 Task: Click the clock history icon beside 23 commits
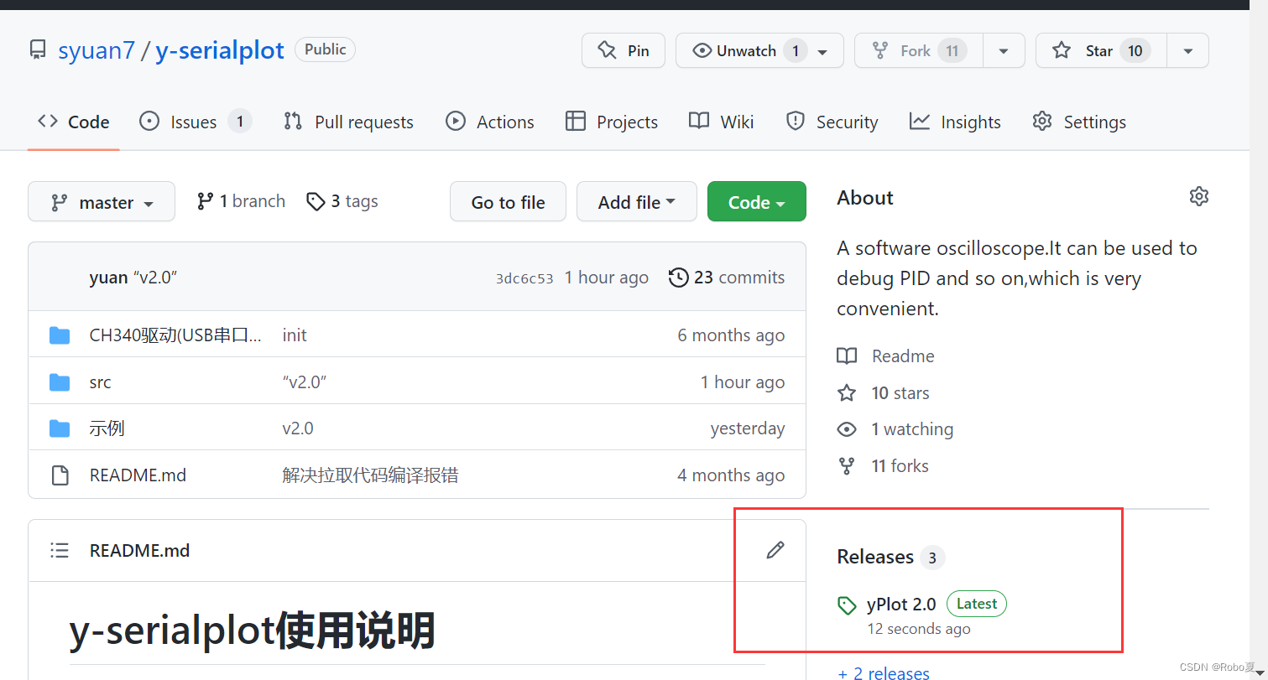click(x=678, y=278)
